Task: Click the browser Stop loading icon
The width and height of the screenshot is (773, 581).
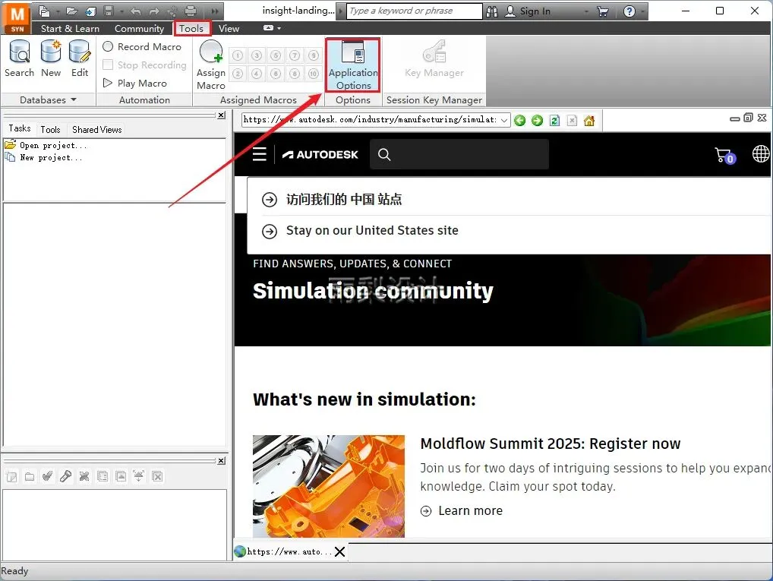Action: [572, 120]
